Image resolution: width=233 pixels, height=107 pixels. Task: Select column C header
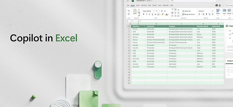point(181,24)
